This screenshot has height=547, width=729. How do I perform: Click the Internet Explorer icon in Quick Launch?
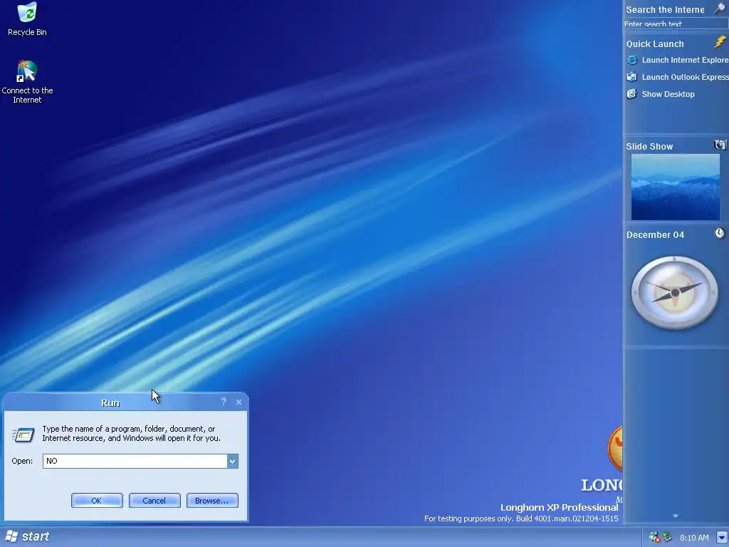(632, 60)
